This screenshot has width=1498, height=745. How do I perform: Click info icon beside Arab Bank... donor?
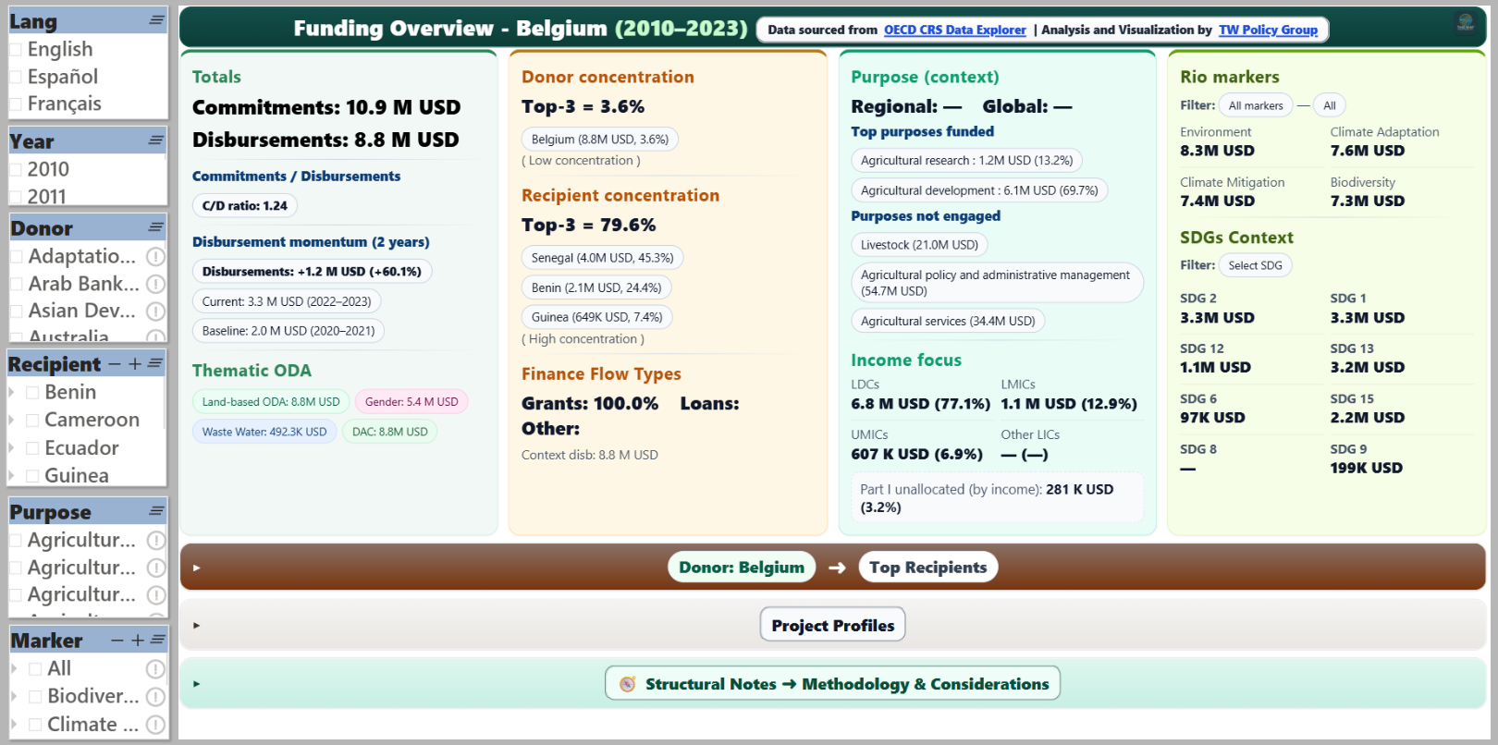click(x=156, y=284)
